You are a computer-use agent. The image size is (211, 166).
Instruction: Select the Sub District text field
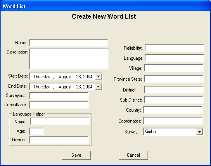[x=174, y=100]
